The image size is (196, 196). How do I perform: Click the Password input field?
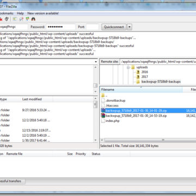point(60,27)
